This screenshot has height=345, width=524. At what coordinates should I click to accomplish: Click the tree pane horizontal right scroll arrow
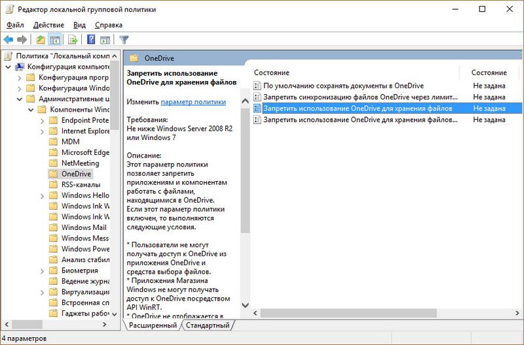[x=105, y=324]
